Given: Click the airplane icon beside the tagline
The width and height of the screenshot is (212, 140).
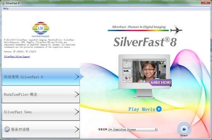Looking at the screenshot, I should click(176, 30).
